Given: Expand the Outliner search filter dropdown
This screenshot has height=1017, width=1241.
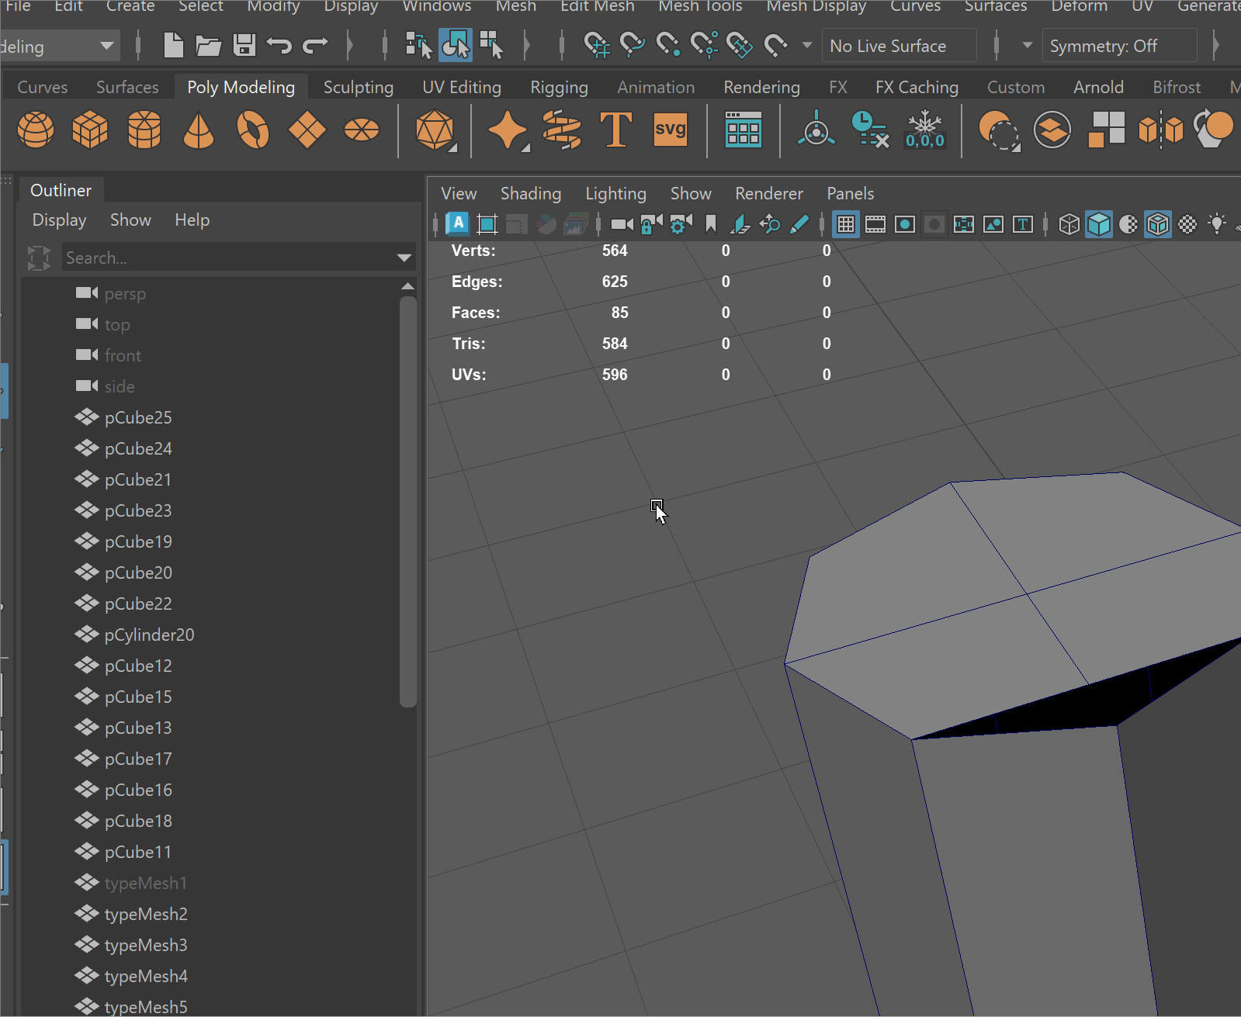Looking at the screenshot, I should 404,258.
